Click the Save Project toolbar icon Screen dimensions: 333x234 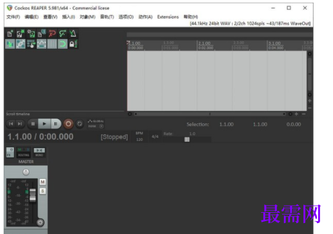(x=31, y=33)
